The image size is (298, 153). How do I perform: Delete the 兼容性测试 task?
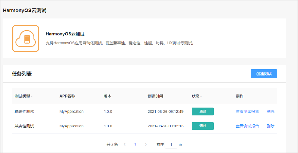pyautogui.click(x=270, y=126)
